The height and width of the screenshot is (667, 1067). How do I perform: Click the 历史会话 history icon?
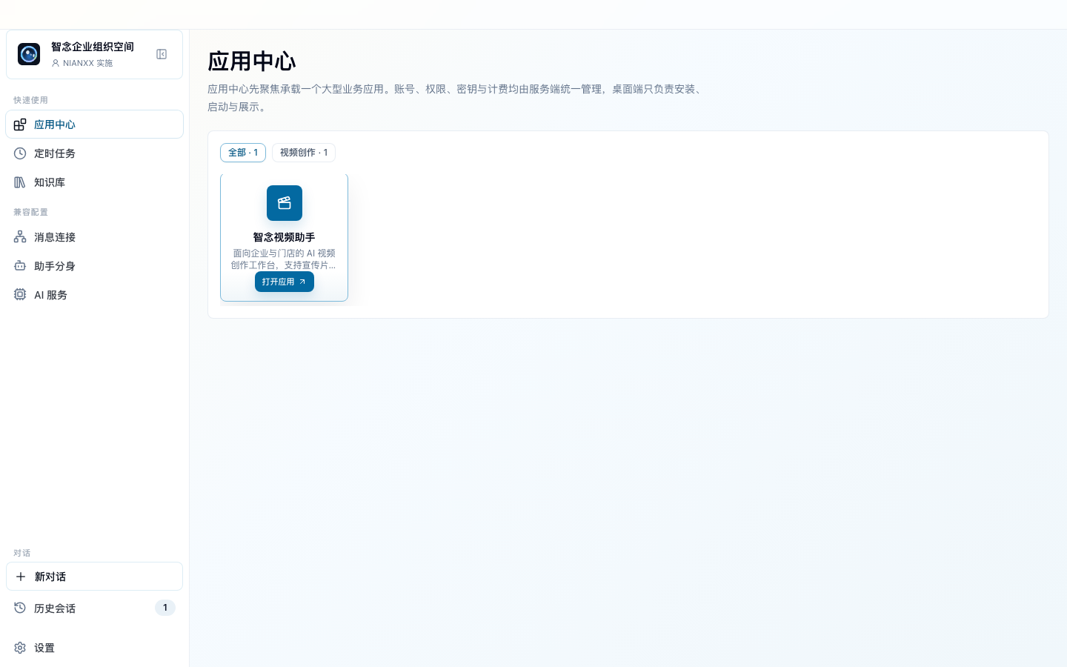pos(20,608)
